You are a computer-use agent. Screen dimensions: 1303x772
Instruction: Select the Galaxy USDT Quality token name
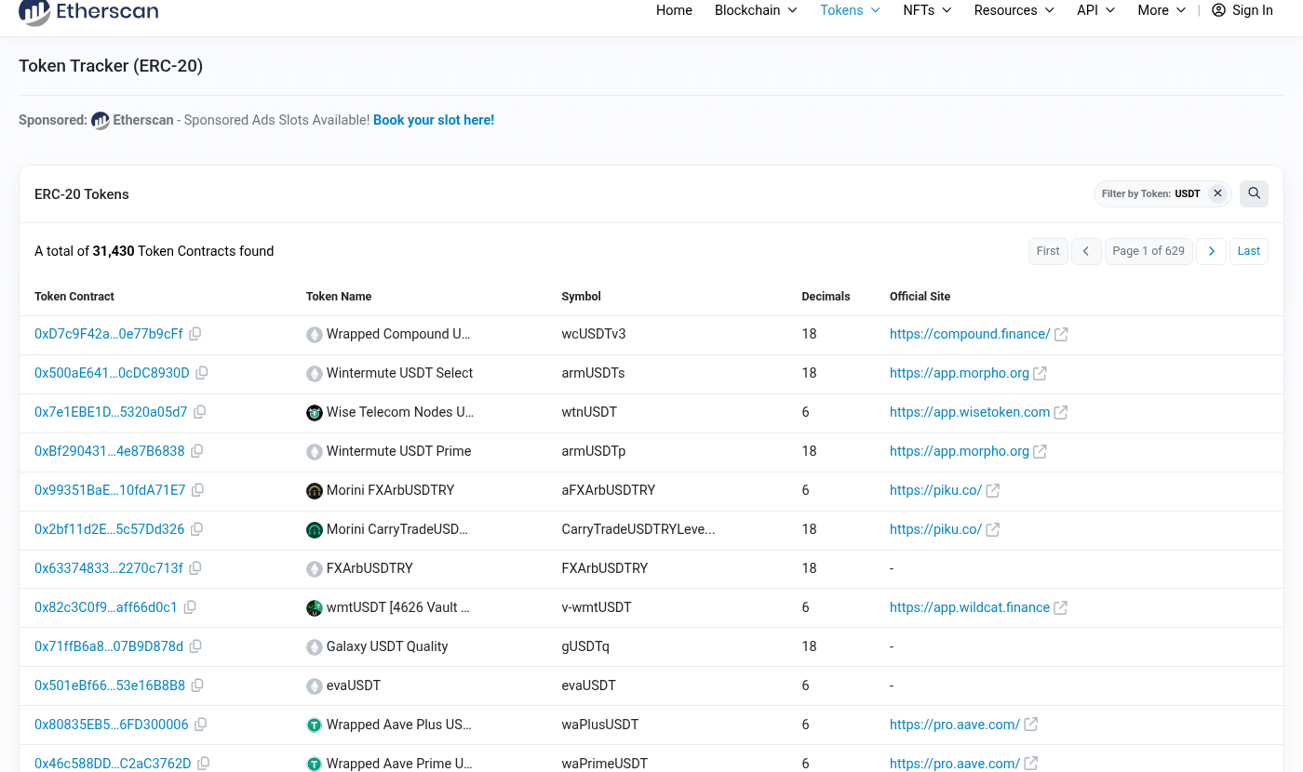387,646
